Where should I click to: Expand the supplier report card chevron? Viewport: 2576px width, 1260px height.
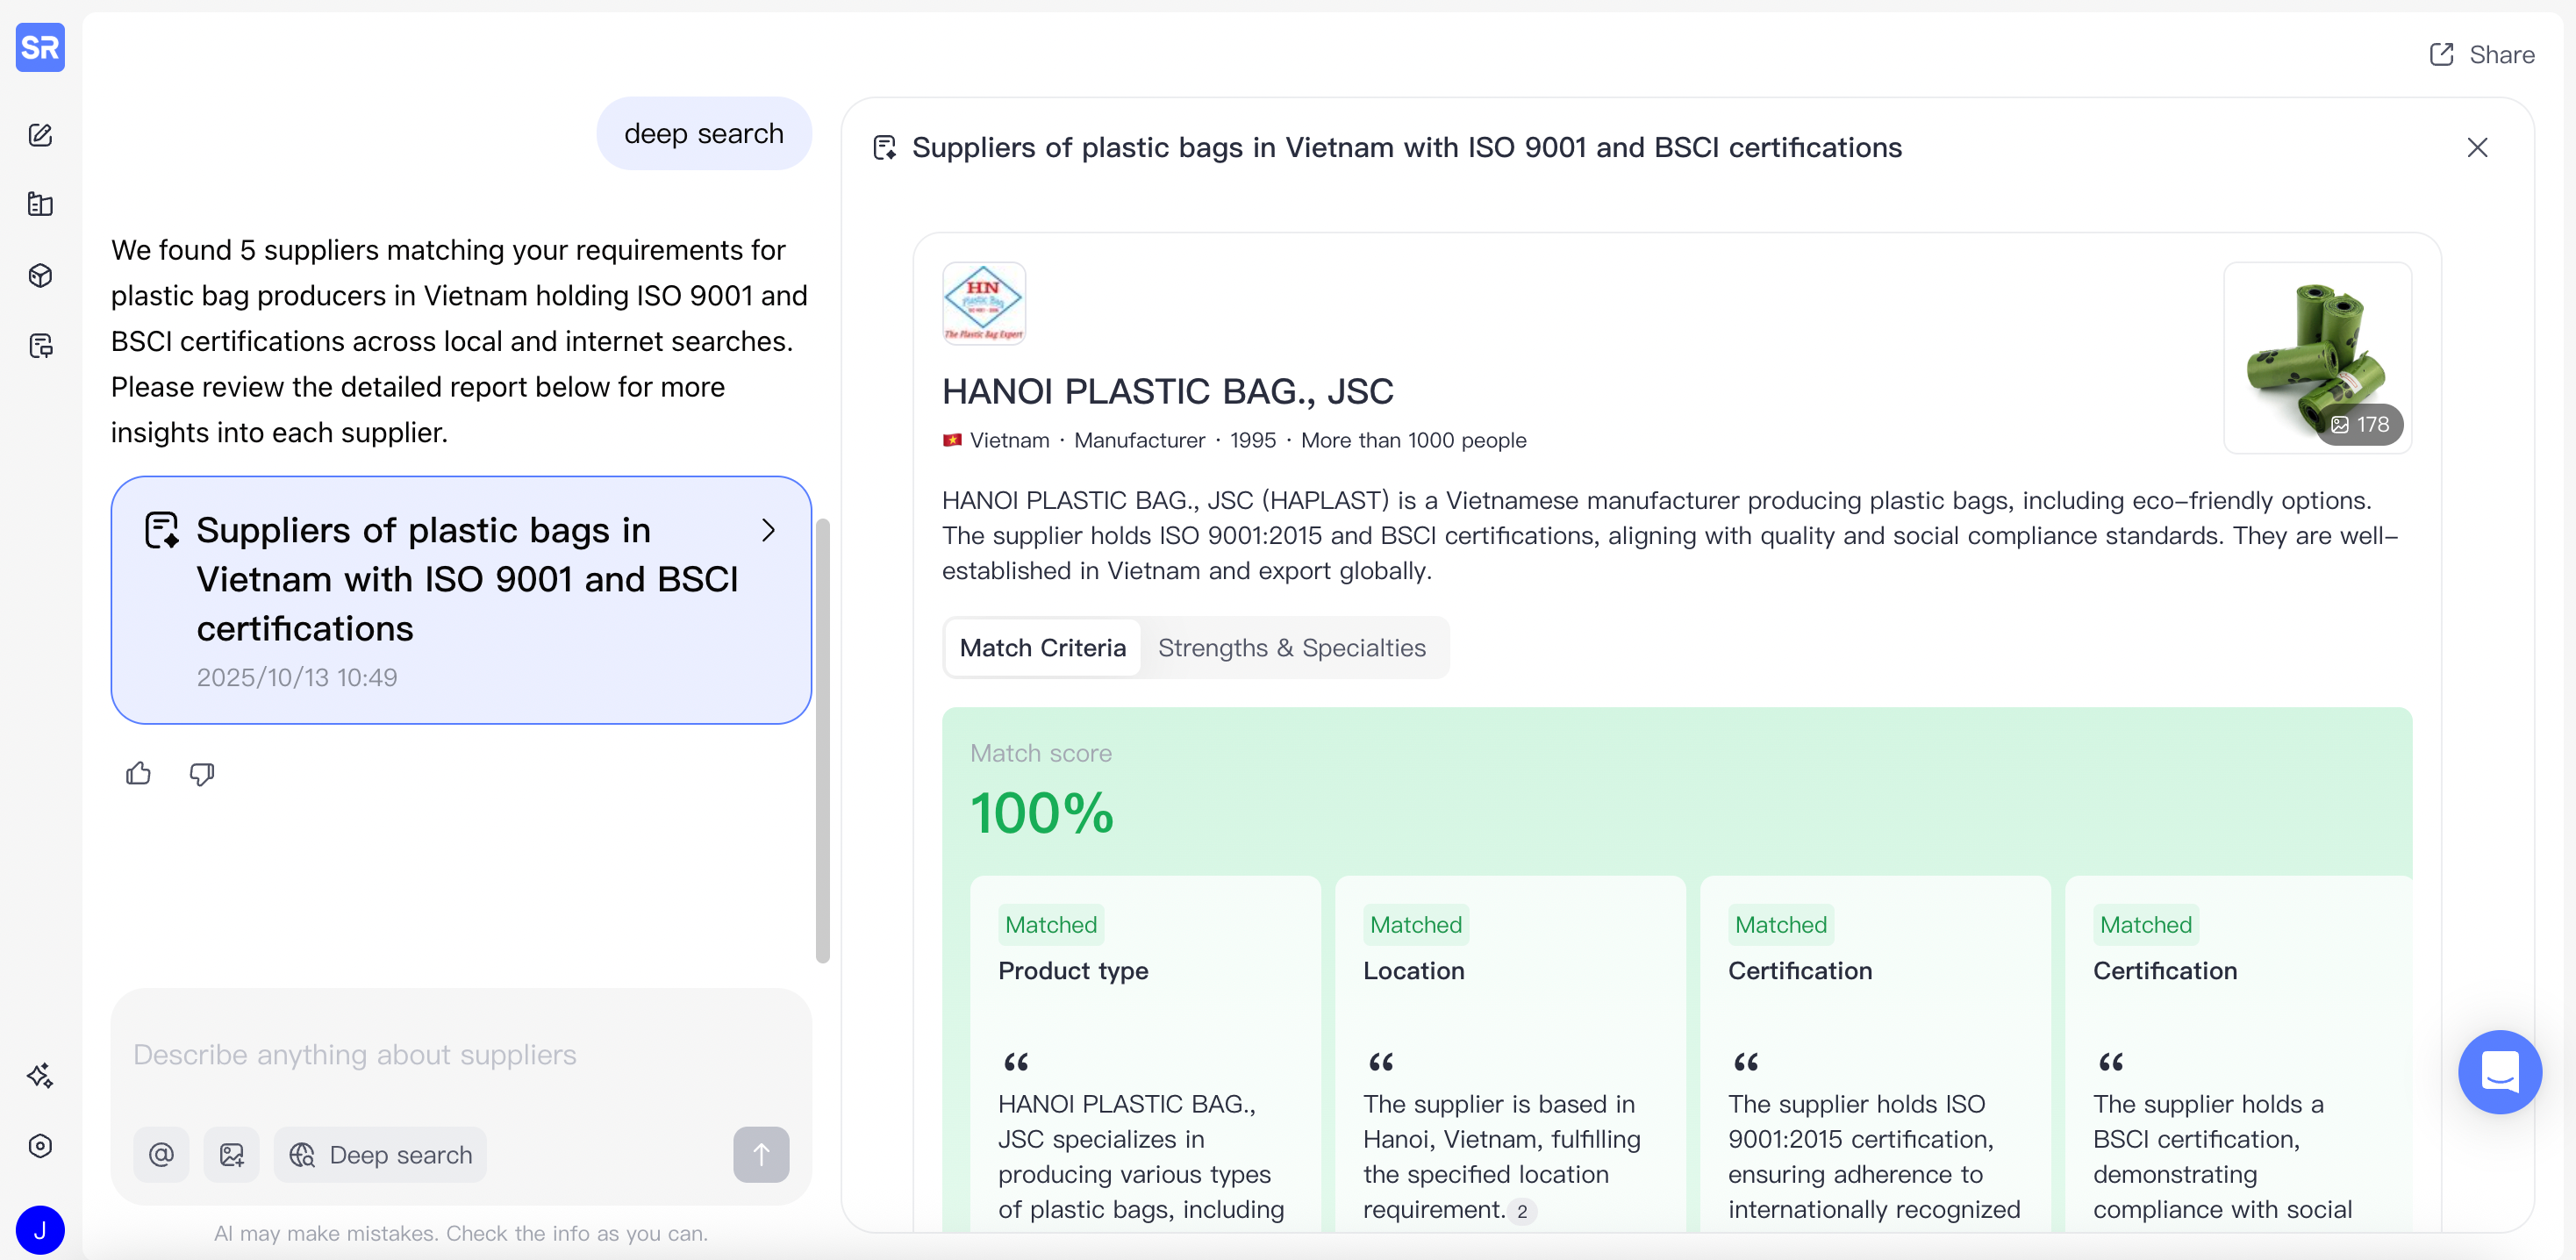(x=768, y=530)
